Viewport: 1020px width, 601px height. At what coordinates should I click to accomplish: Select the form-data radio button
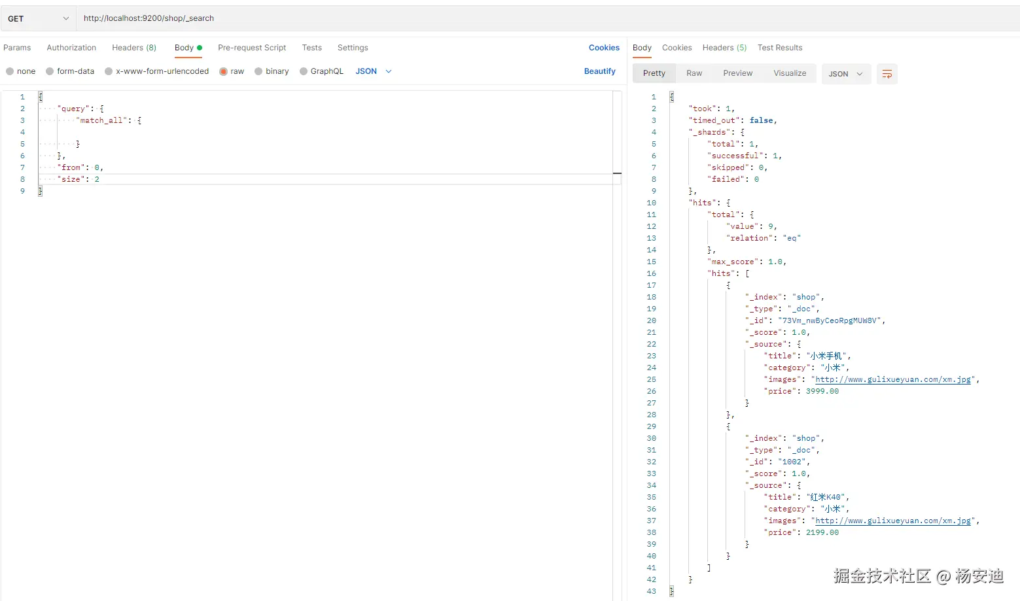(50, 71)
